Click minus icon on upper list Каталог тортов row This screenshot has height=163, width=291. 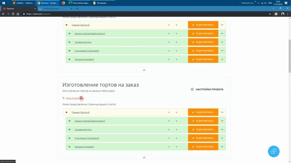pos(222,34)
